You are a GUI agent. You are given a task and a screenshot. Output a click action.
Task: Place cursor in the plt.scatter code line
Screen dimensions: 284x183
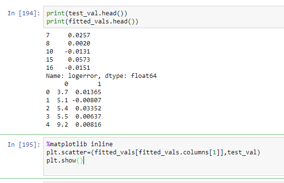153,152
